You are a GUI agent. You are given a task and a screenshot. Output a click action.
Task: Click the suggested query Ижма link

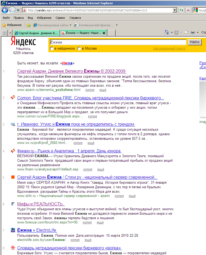click(x=67, y=63)
